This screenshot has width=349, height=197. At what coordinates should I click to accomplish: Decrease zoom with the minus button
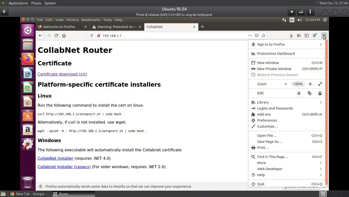[286, 84]
